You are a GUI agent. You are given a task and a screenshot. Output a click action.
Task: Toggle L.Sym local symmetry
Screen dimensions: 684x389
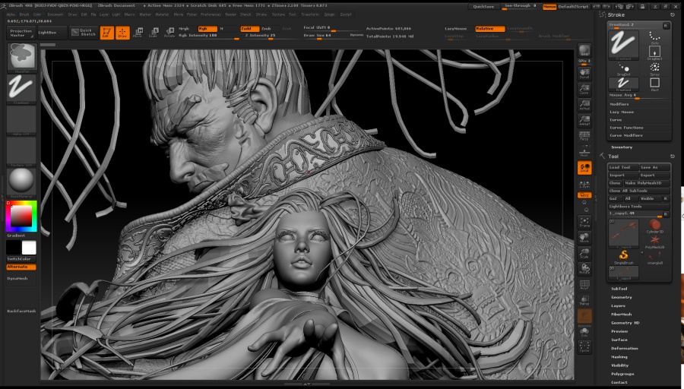click(x=584, y=185)
